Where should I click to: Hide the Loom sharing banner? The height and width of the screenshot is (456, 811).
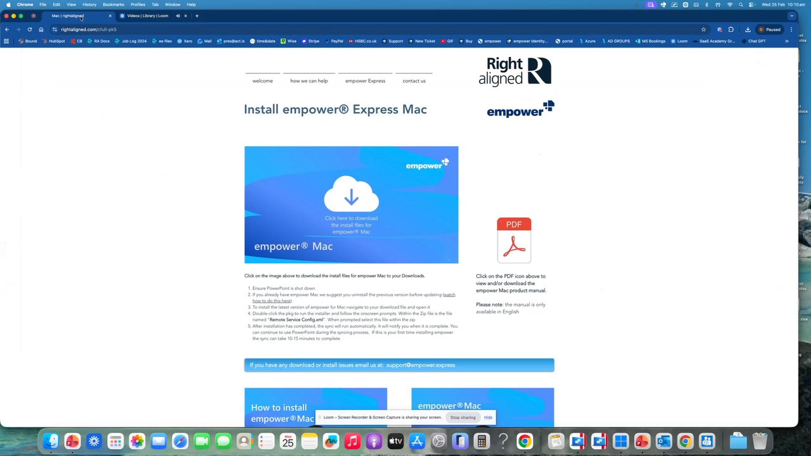coord(488,417)
